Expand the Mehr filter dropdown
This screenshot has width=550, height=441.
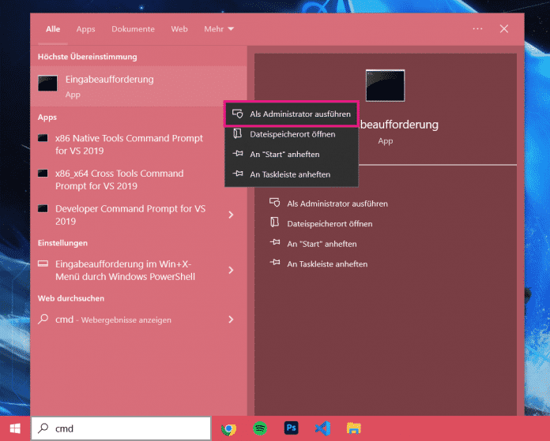[x=219, y=29]
